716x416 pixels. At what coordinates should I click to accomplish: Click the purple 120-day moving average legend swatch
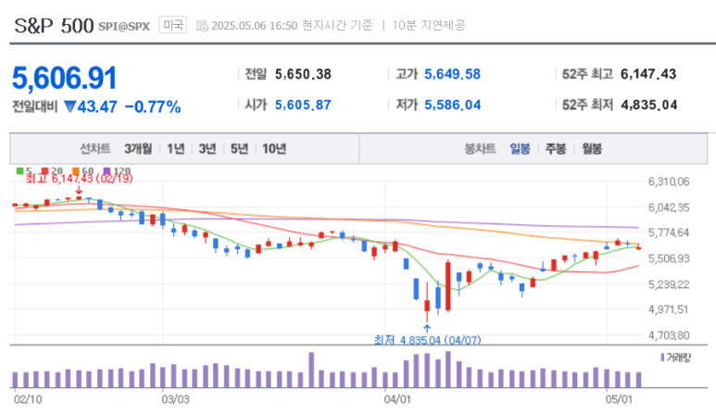107,170
